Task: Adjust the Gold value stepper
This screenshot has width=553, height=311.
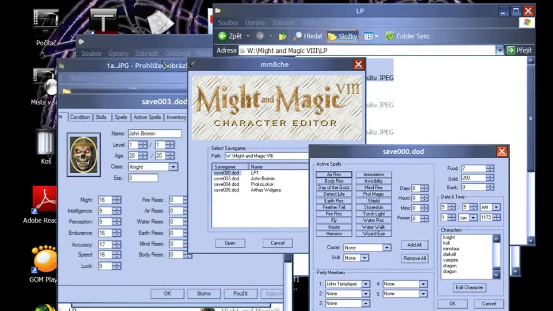Action: tap(489, 178)
